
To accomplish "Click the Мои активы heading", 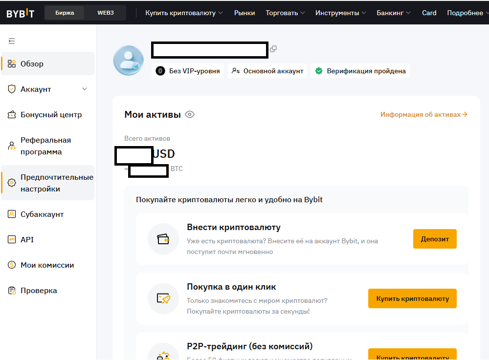I will [153, 115].
